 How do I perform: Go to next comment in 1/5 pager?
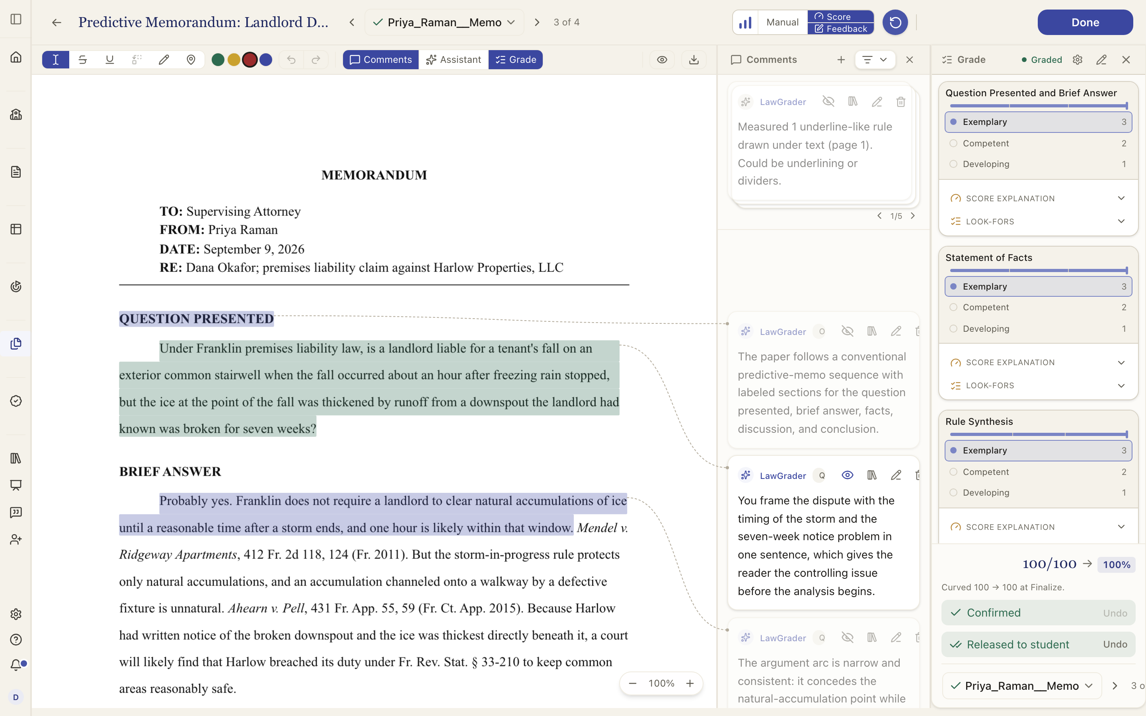pos(912,216)
